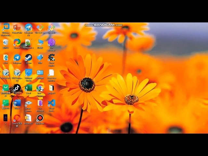Launch PowerPoint from the desktop
The height and width of the screenshot is (156, 208).
click(17, 29)
